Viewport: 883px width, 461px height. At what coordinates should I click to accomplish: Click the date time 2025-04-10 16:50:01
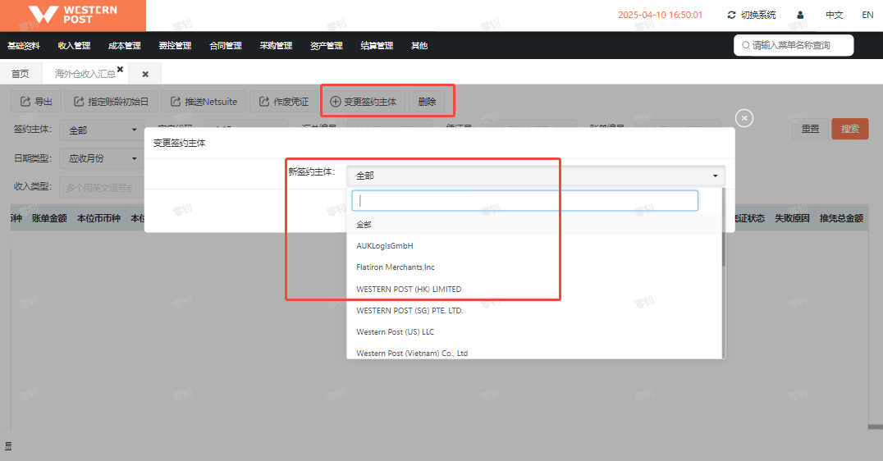coord(660,16)
